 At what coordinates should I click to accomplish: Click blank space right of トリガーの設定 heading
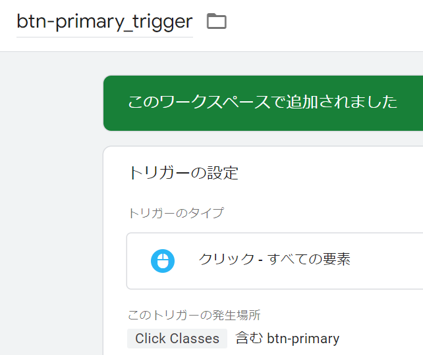pyautogui.click(x=329, y=173)
